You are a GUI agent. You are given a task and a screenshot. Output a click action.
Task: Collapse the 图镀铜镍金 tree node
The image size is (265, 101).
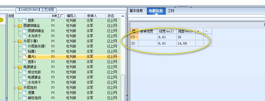tap(14, 26)
